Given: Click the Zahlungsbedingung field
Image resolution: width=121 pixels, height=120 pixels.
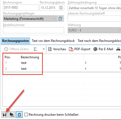Looking at the screenshot, I should [94, 8].
